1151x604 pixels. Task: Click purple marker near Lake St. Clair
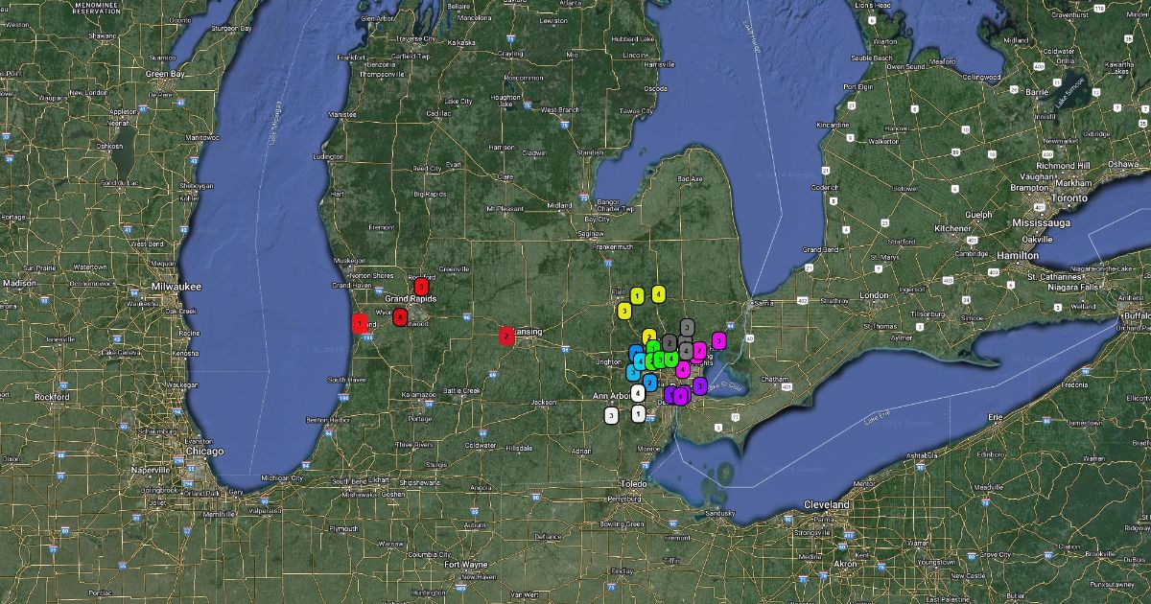(x=700, y=386)
